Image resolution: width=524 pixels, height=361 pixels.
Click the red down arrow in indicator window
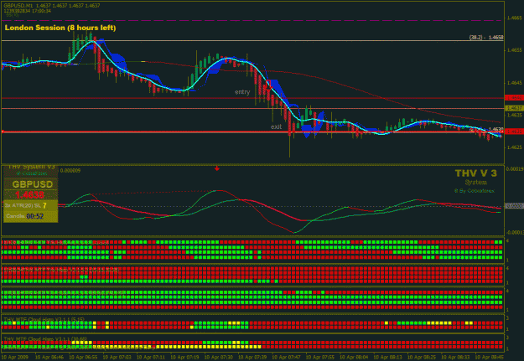coord(217,168)
